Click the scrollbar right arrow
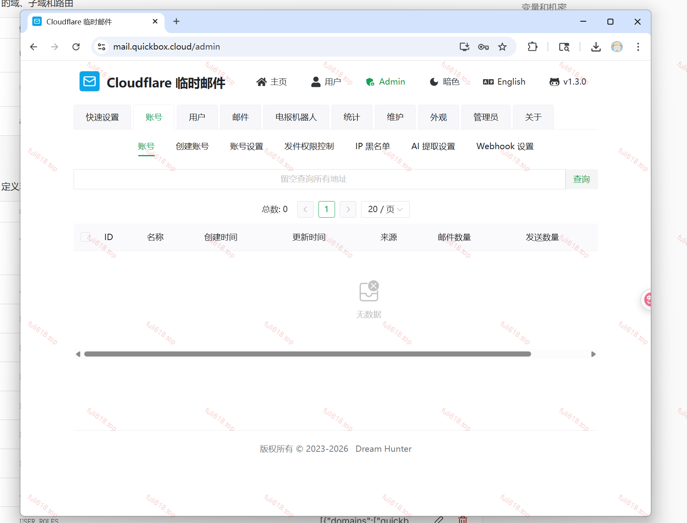Screen dimensions: 687x523 pyautogui.click(x=593, y=354)
